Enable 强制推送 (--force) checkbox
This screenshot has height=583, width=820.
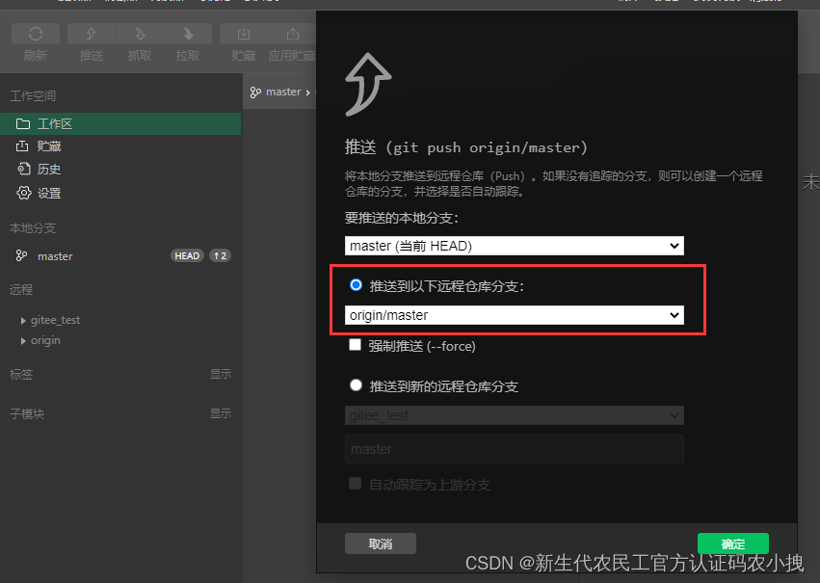point(356,345)
